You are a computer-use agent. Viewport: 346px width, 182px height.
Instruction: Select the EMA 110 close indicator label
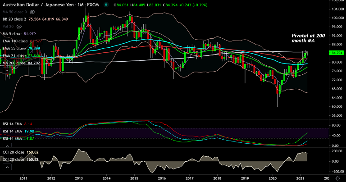pos(15,41)
